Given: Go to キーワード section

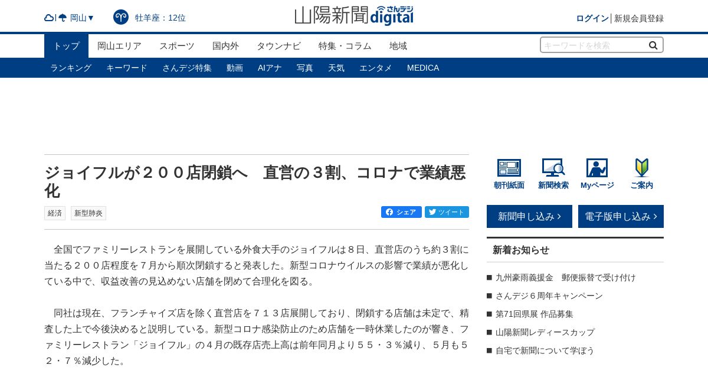Looking at the screenshot, I should click(x=127, y=68).
